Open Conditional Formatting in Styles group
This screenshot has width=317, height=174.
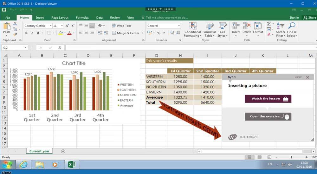pos(192,30)
